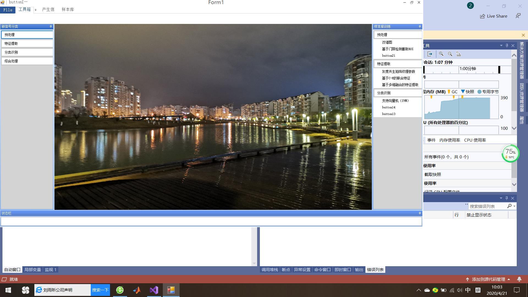Click the 截取快照 link
Screen dimensions: 528x297
pyautogui.click(x=433, y=175)
